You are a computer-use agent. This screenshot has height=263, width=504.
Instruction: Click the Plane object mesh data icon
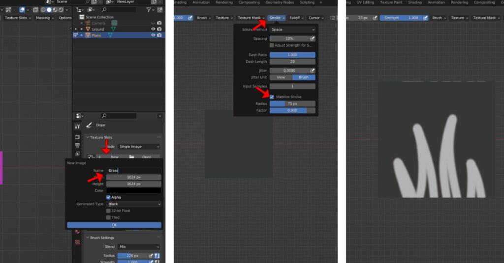tap(110, 35)
